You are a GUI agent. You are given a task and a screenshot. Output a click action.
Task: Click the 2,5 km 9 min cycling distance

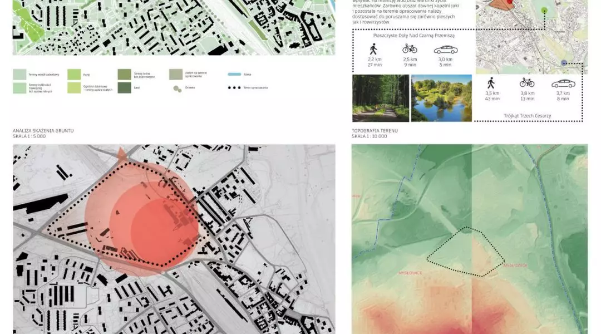point(410,62)
